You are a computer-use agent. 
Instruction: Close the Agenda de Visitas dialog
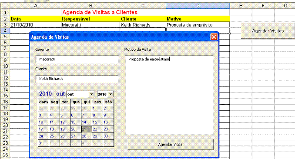click(x=214, y=37)
